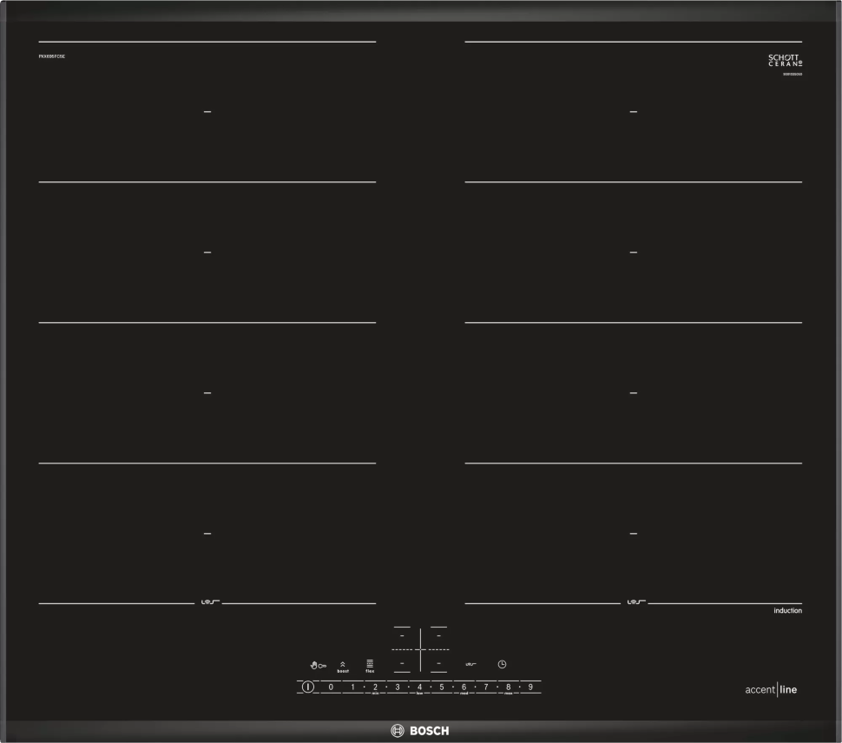The height and width of the screenshot is (743, 842).
Task: Set power level to 9 on slider
Action: coord(530,687)
